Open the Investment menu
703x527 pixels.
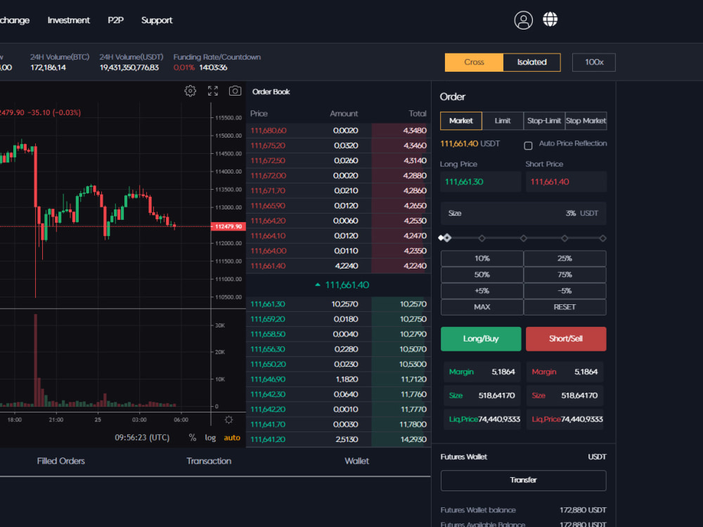[x=69, y=20]
